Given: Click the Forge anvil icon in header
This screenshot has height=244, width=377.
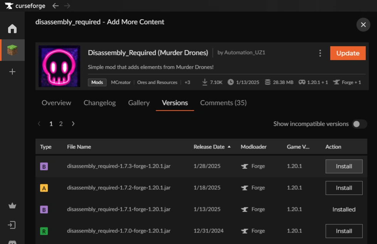Looking at the screenshot, I should (337, 82).
